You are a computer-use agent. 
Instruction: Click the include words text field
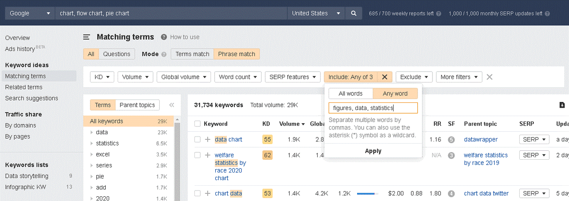tap(373, 108)
